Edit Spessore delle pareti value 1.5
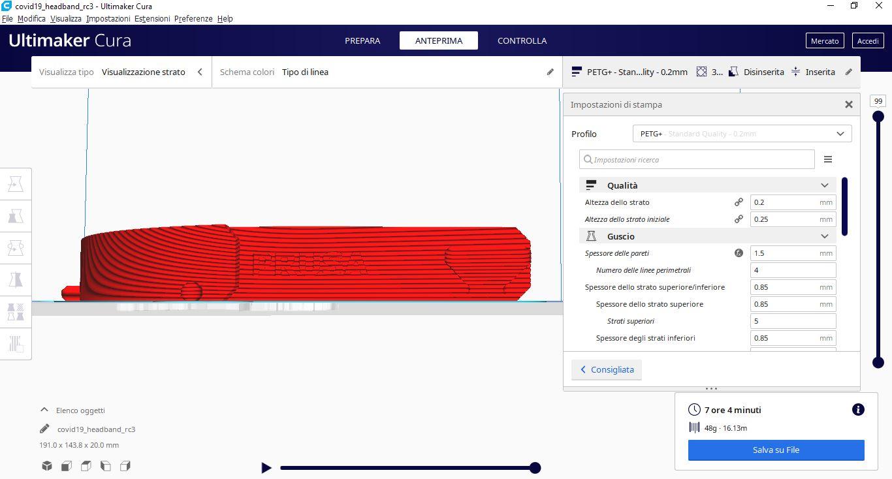The height and width of the screenshot is (479, 892). pyautogui.click(x=793, y=253)
